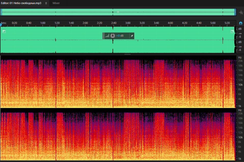Select the Editor: 01 Небо свободных.mp3 tab
The width and height of the screenshot is (244, 162).
(x=21, y=3)
